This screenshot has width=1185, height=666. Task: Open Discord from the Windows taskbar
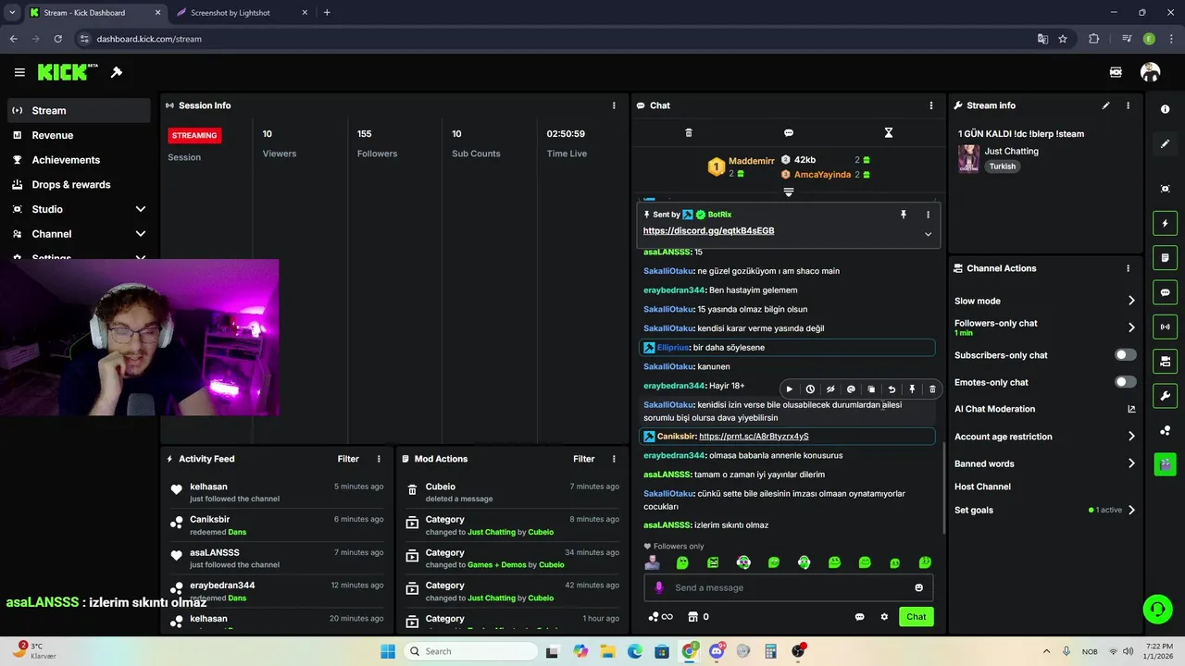(x=717, y=651)
